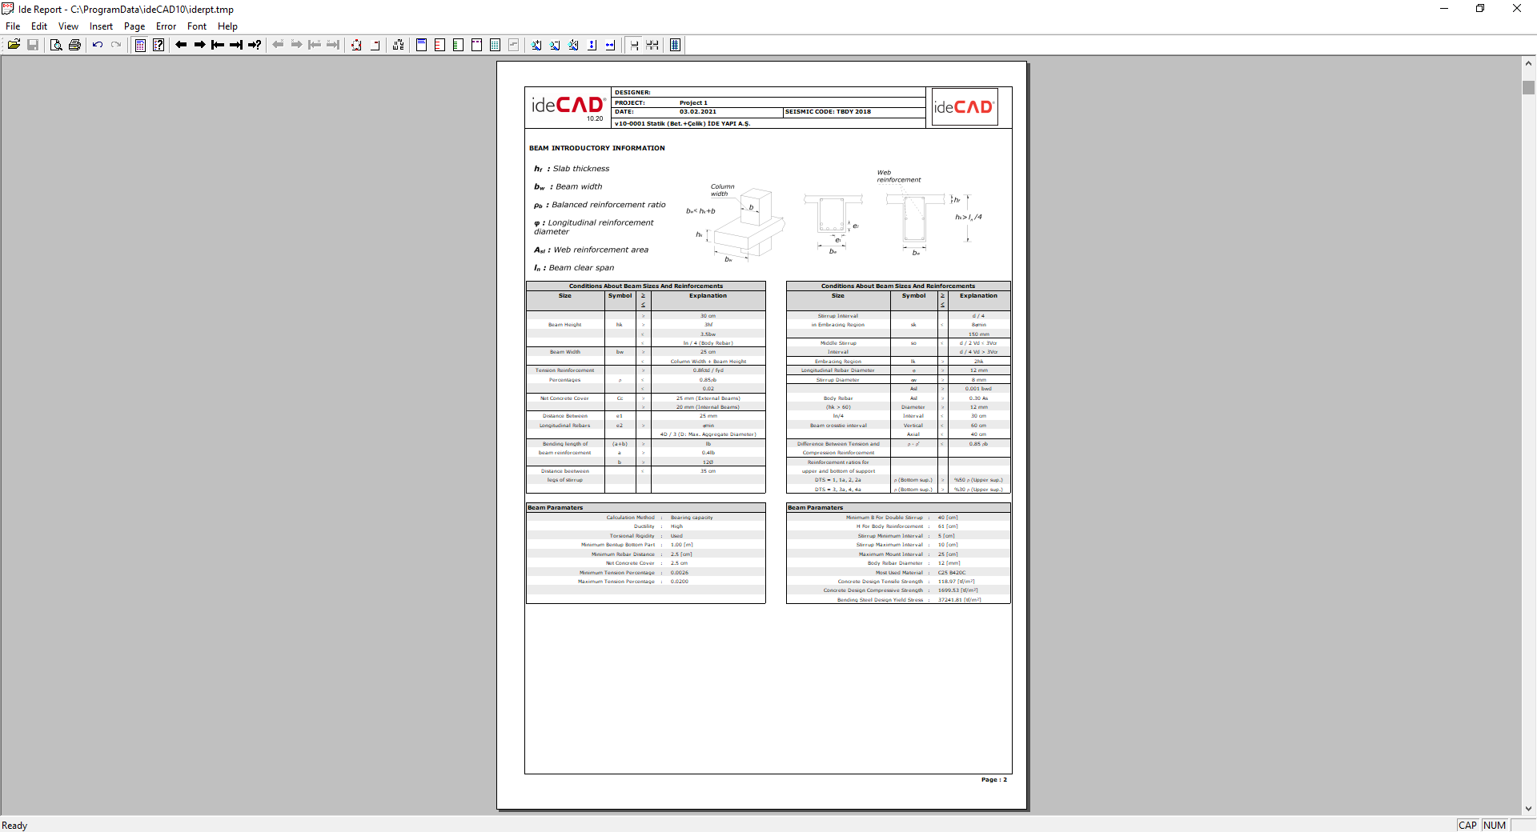
Task: Toggle the multiple pages view button
Action: click(x=652, y=45)
